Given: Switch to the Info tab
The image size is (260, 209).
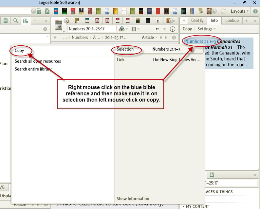Looking at the screenshot, I should pyautogui.click(x=214, y=21).
